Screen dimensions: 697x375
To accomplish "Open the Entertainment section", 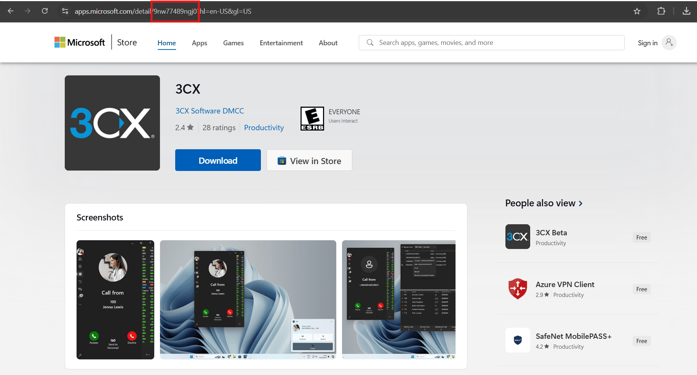I will (x=281, y=43).
